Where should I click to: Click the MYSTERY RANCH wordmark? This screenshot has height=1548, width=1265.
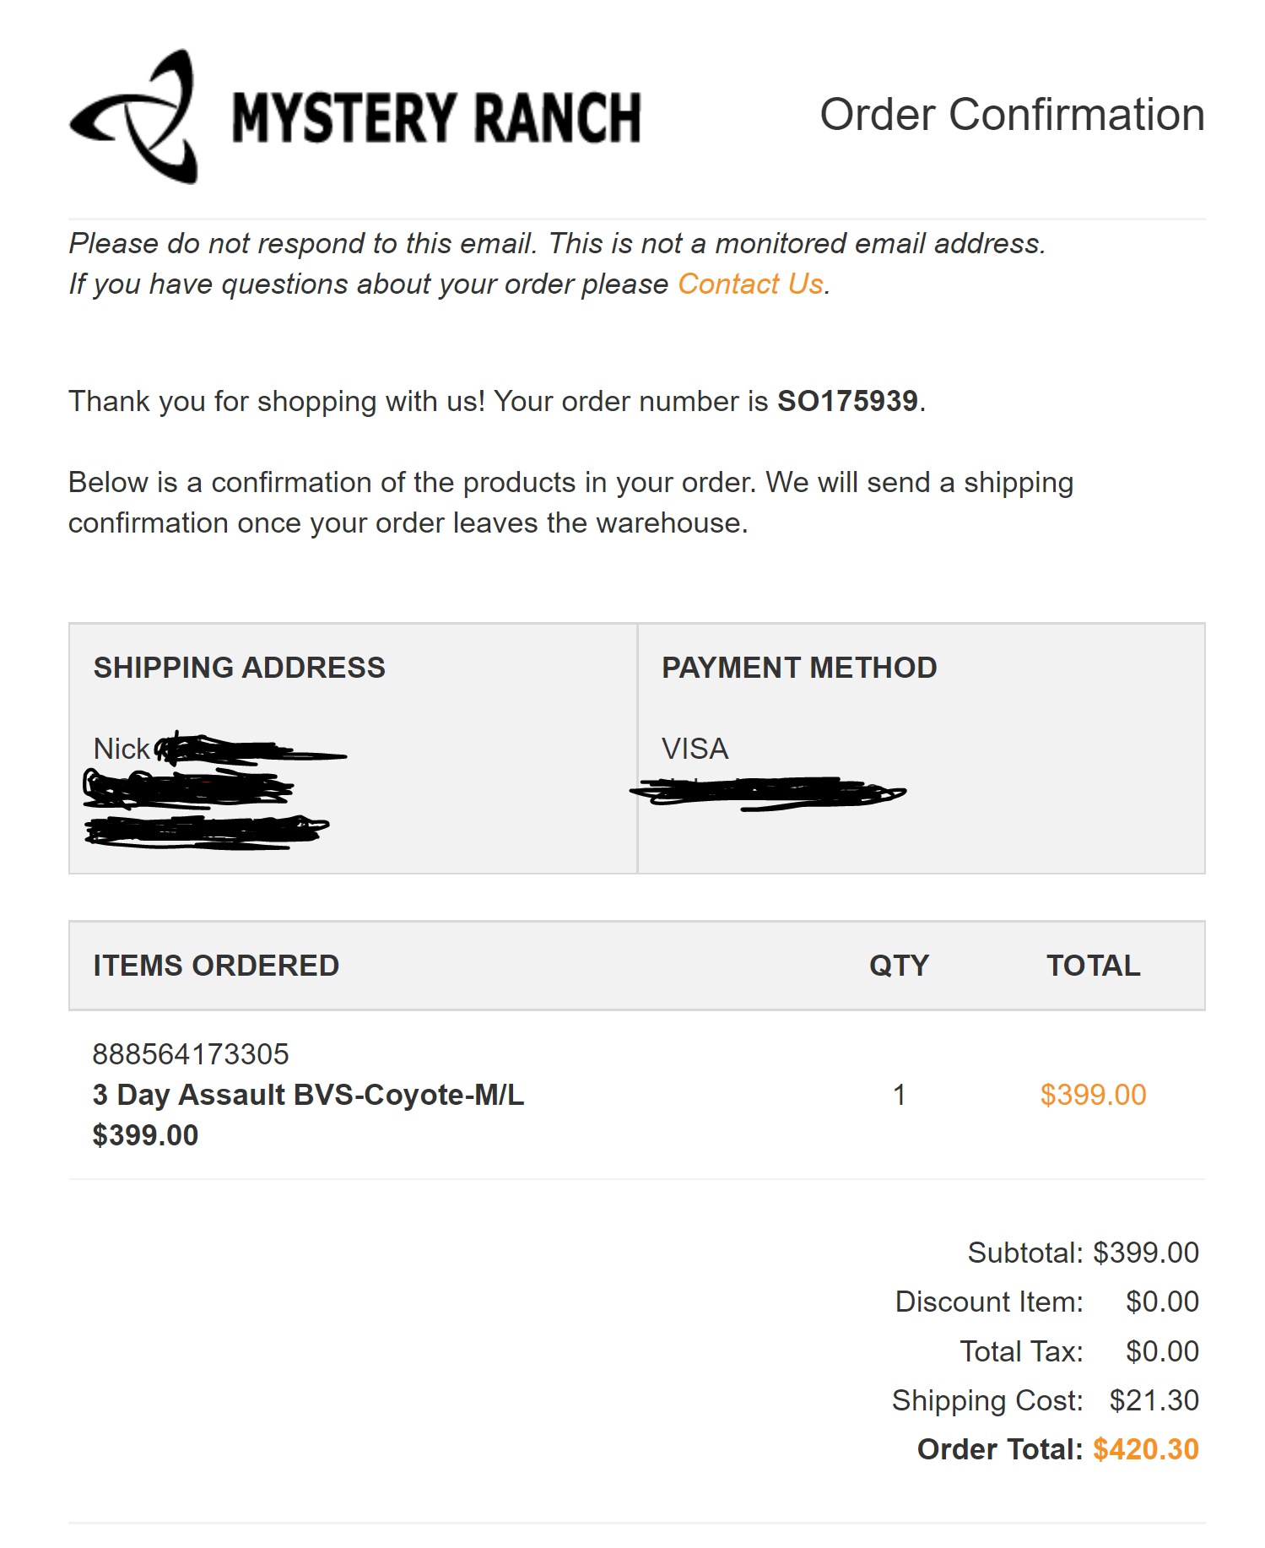[x=436, y=117]
